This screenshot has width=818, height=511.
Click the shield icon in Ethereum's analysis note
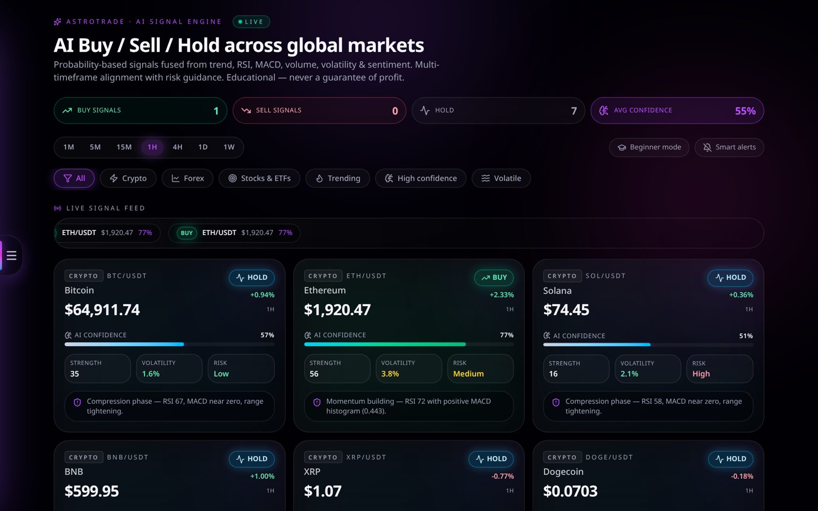point(316,402)
